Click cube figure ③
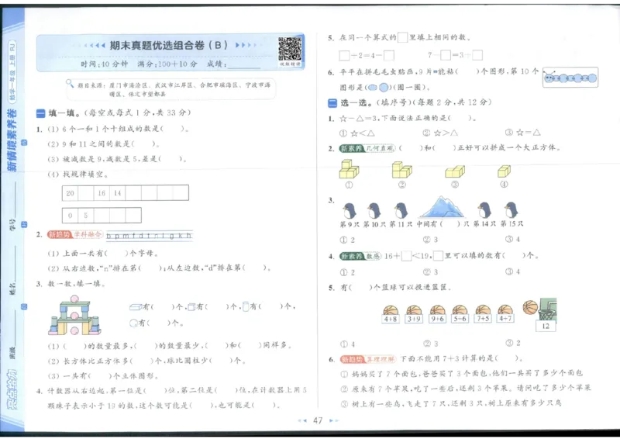Image resolution: width=620 pixels, height=439 pixels. point(455,171)
